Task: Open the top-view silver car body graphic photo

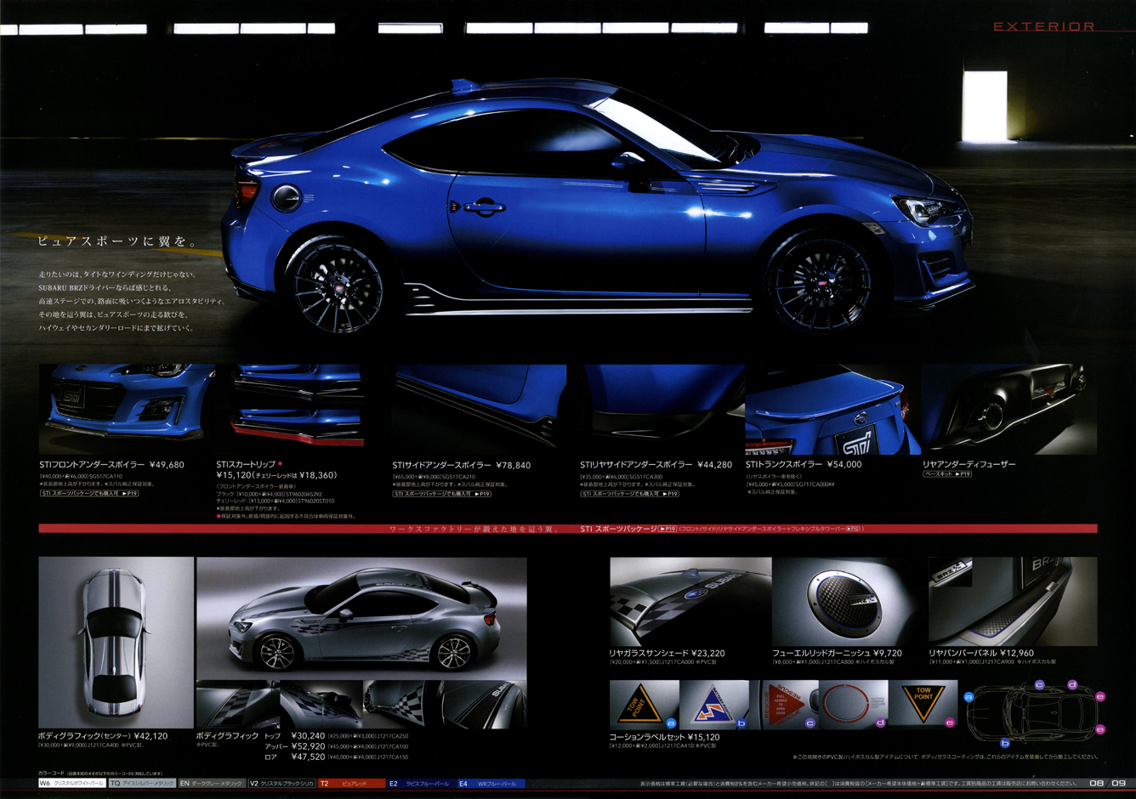Action: click(116, 643)
